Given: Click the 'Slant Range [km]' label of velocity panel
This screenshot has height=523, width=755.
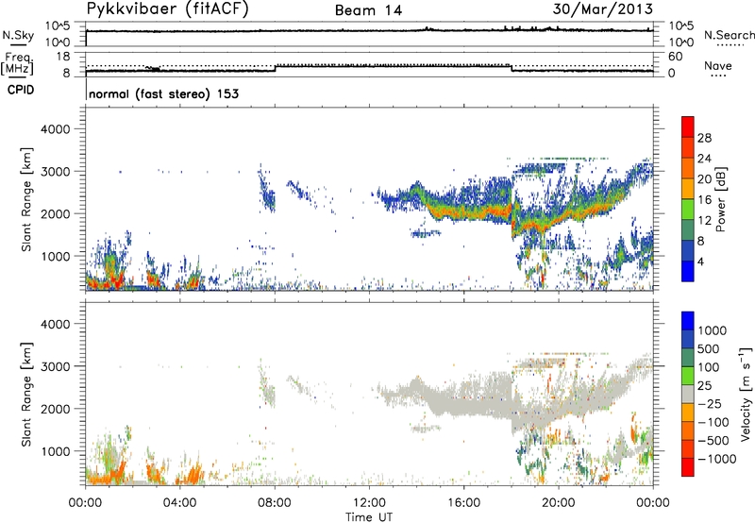Looking at the screenshot, I should click(26, 395).
